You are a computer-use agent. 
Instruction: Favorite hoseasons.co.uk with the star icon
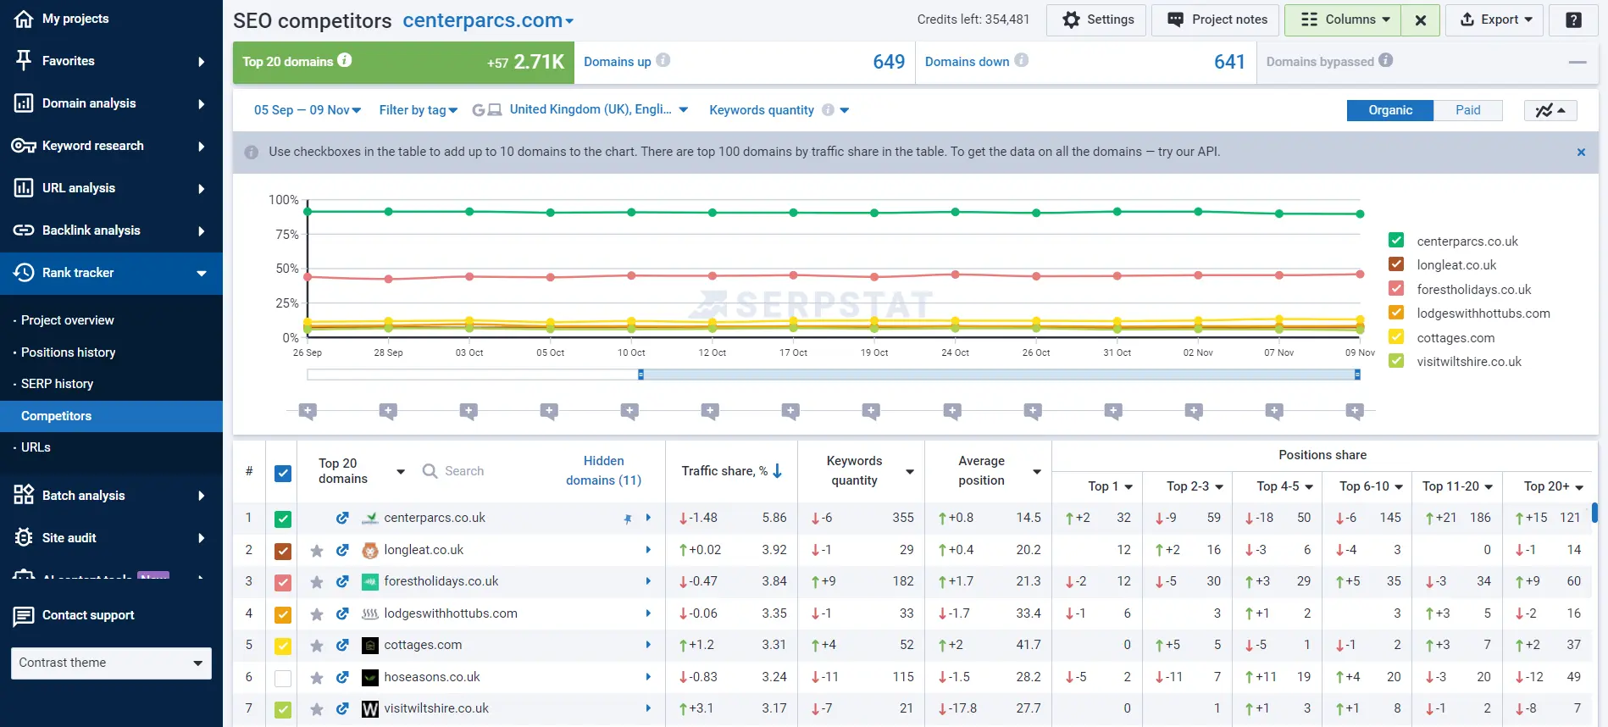317,678
